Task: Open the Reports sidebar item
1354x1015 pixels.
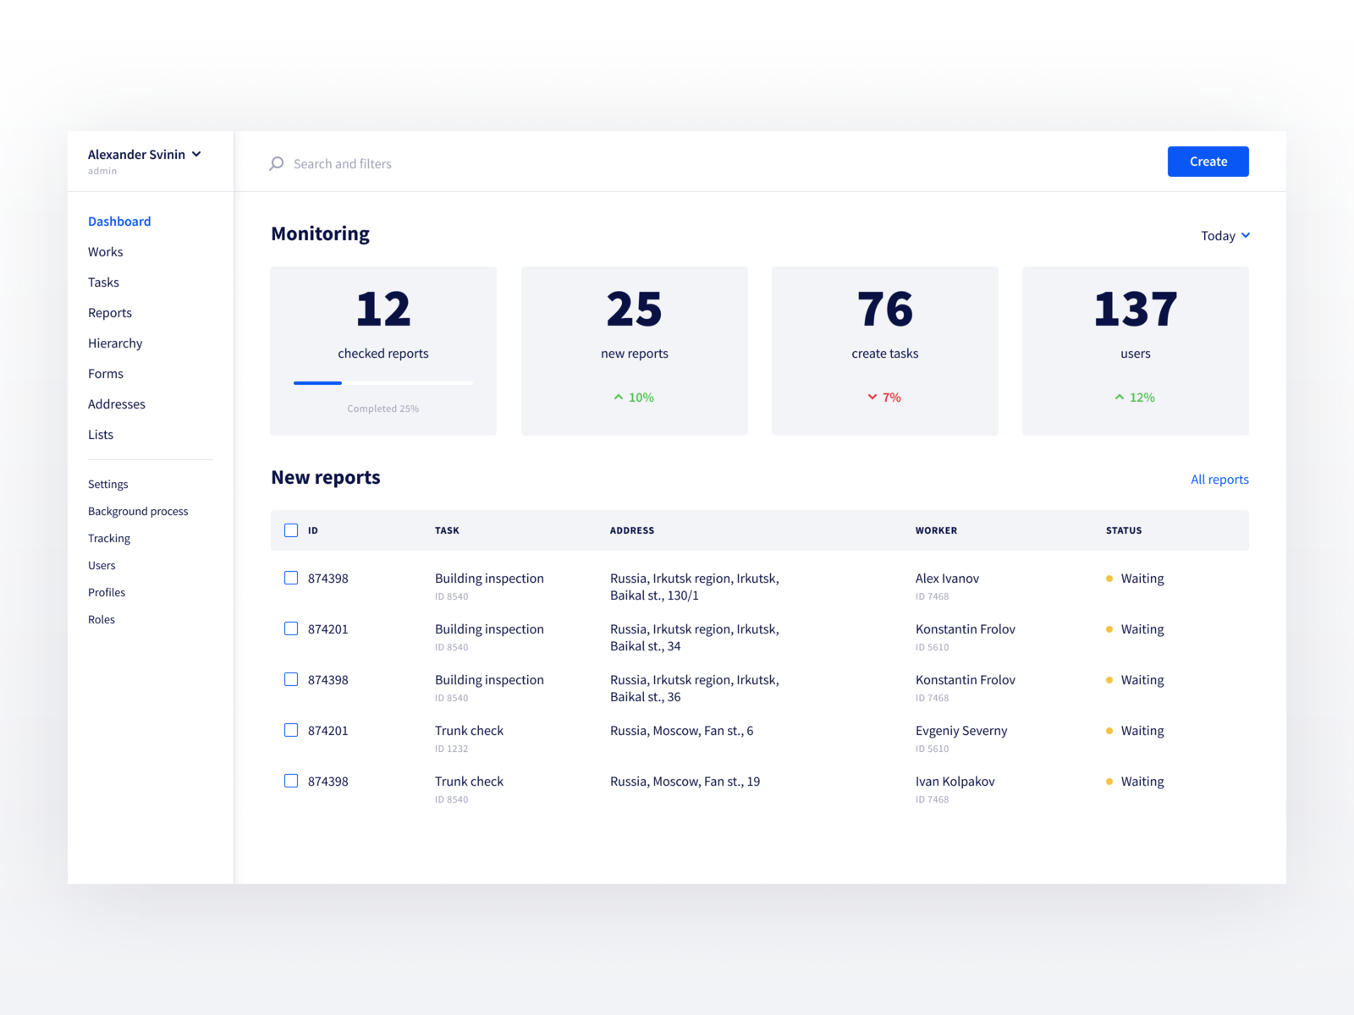Action: click(x=110, y=313)
